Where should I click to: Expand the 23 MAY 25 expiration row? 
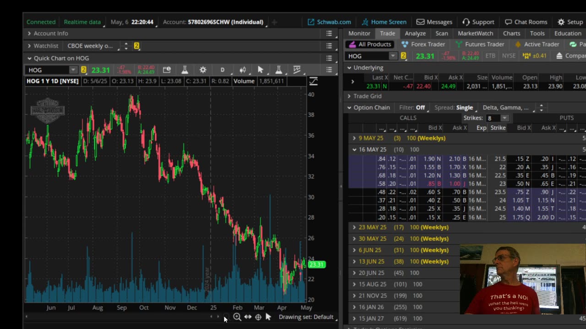click(354, 227)
